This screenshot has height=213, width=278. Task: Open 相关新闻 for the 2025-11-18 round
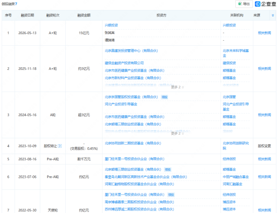click(264, 68)
